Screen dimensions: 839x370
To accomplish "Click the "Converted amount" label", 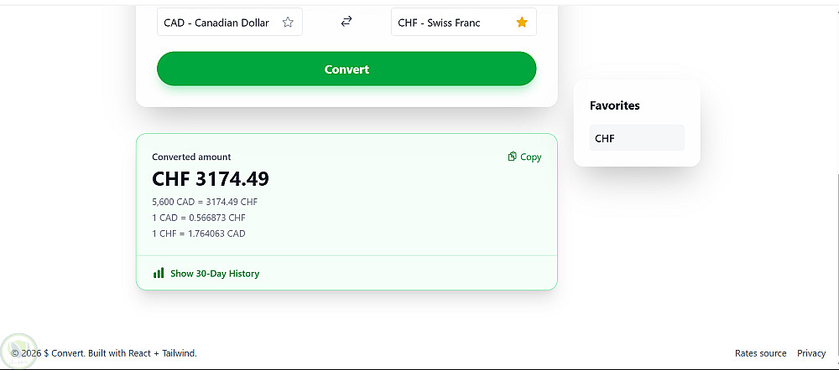I will tap(191, 157).
